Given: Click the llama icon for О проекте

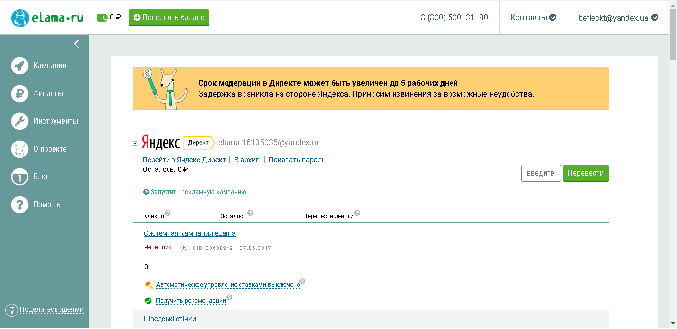Looking at the screenshot, I should coord(20,149).
